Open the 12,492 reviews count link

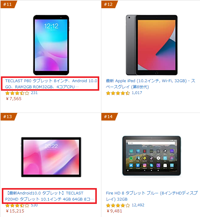click(138, 205)
